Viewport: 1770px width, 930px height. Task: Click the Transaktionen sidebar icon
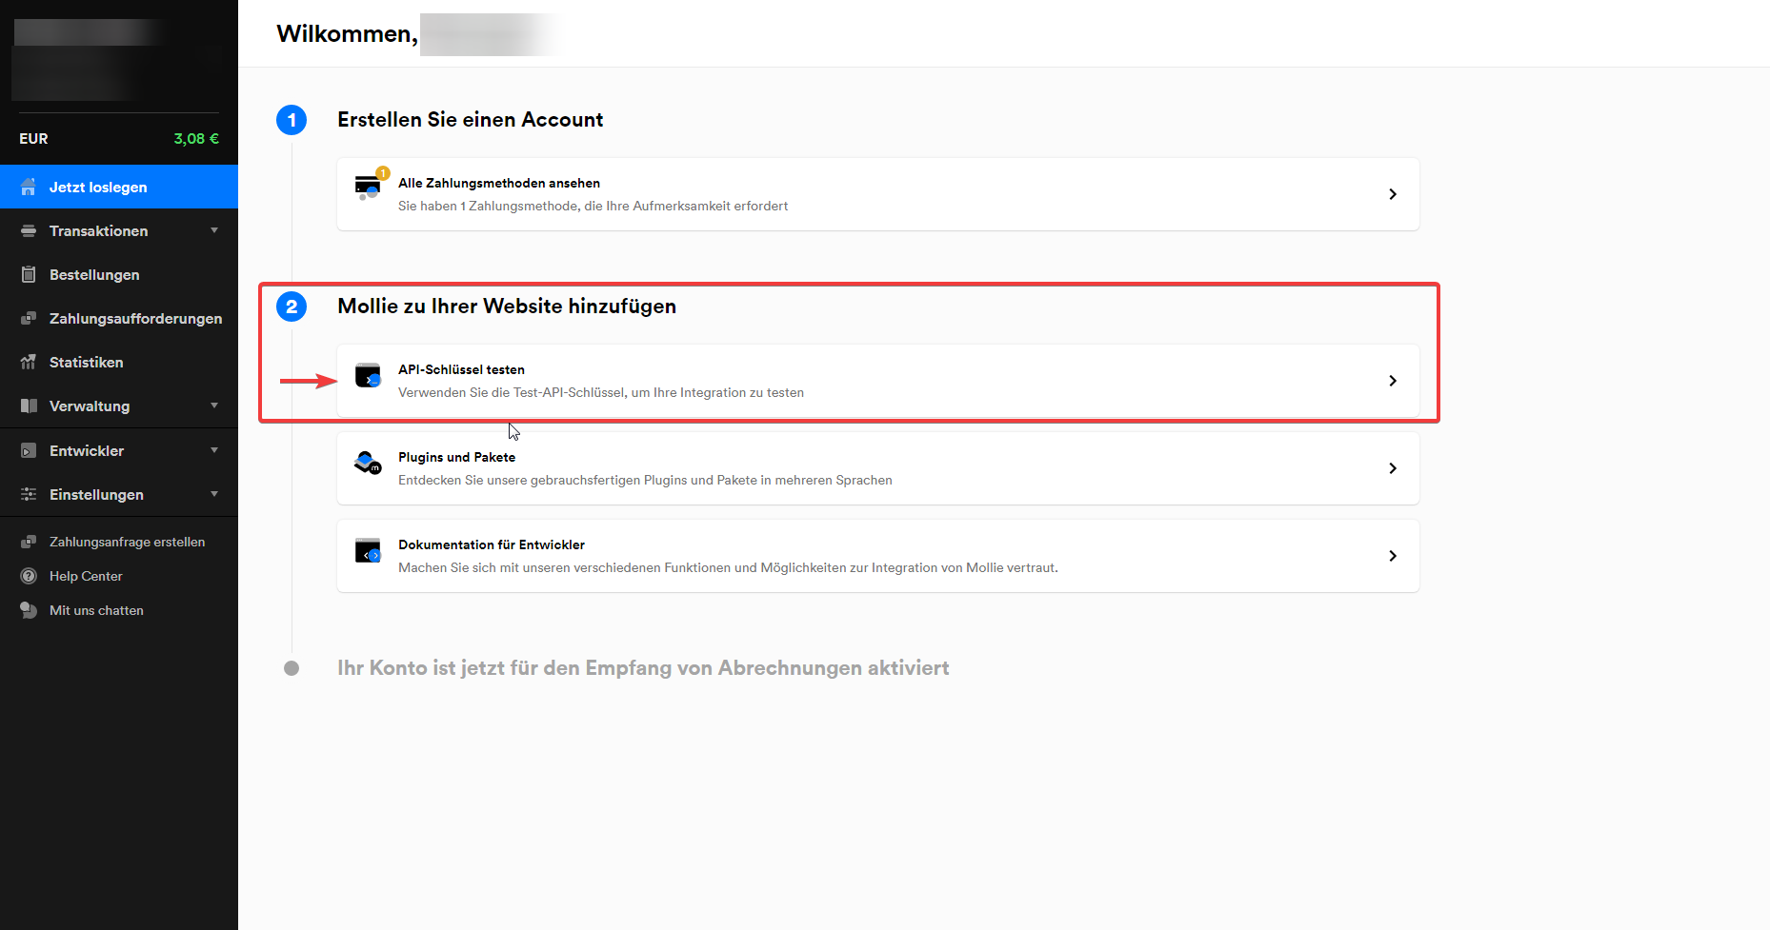click(x=29, y=230)
